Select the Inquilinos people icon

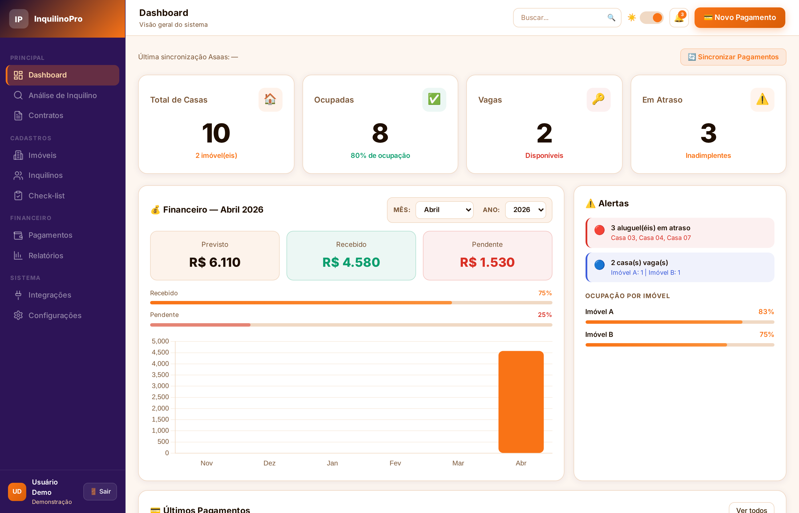pos(18,175)
